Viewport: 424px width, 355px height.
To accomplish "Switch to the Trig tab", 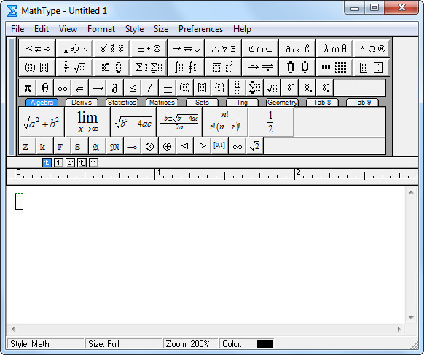I will pyautogui.click(x=242, y=103).
